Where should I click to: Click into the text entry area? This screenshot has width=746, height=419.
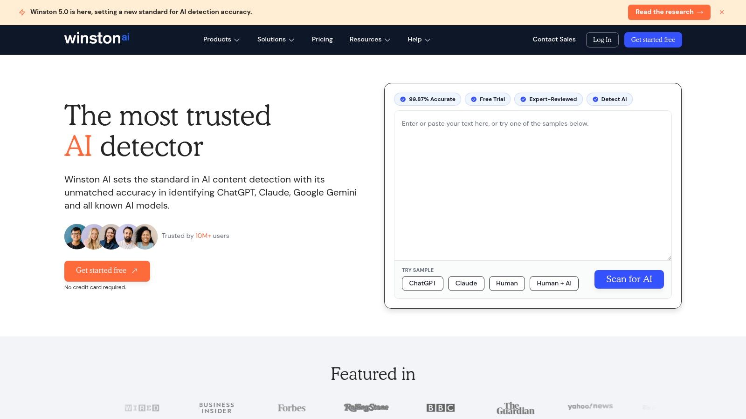[x=533, y=185]
